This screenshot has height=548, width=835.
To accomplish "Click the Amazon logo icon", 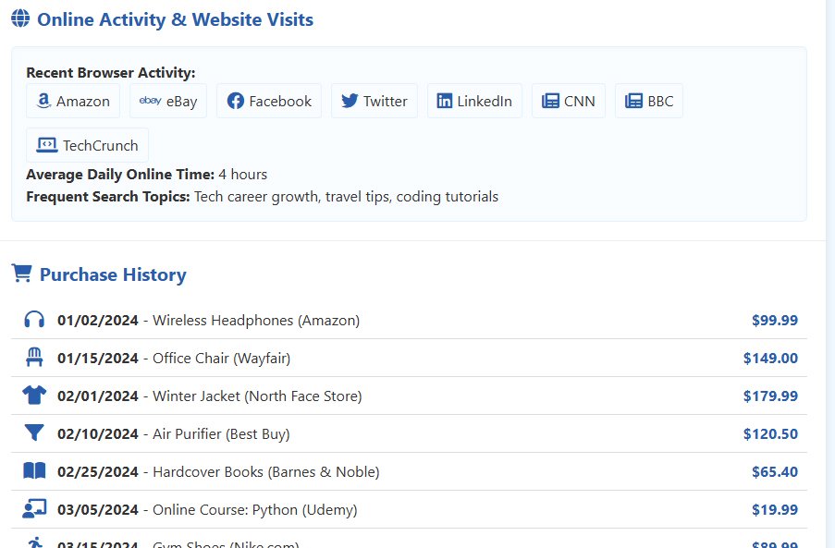I will click(43, 101).
